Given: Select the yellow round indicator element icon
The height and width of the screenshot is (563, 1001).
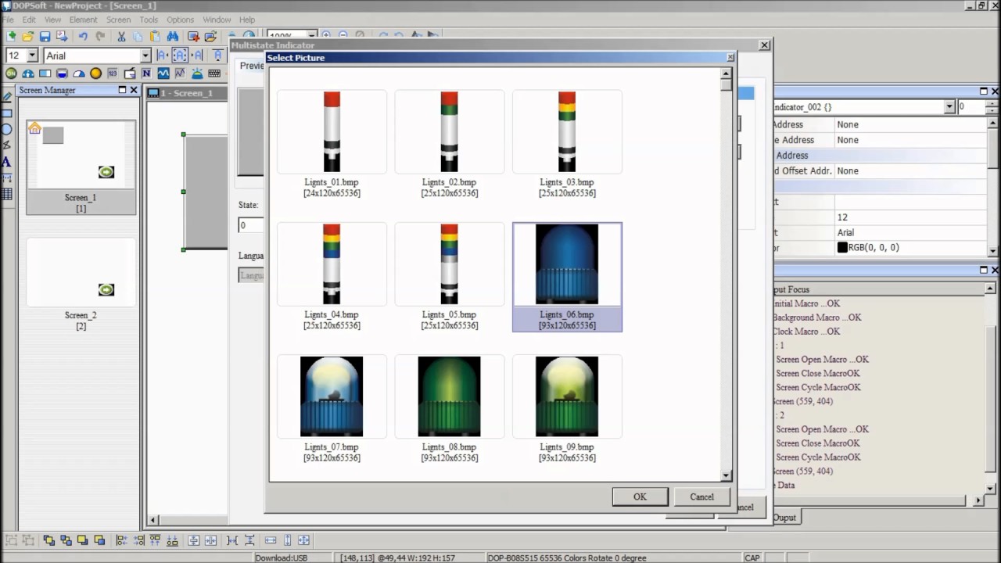Looking at the screenshot, I should point(95,74).
